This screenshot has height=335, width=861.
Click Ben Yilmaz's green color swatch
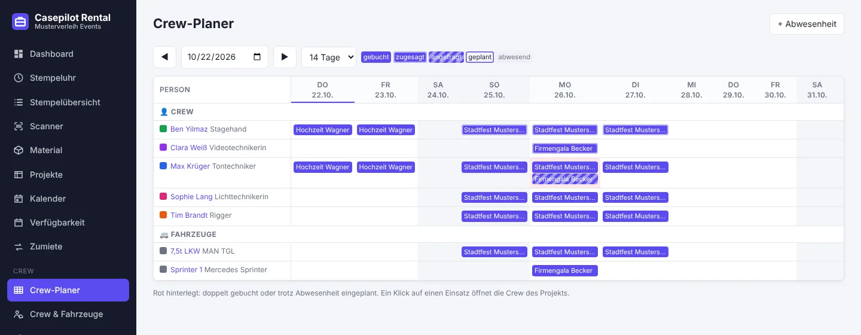[x=163, y=129]
